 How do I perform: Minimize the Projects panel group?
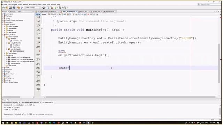point(33,12)
